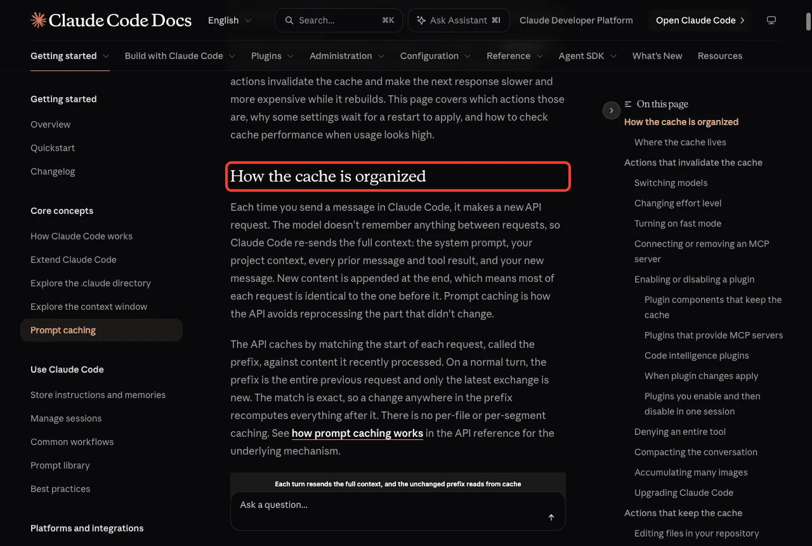Screen dimensions: 812x546
Task: Go to What's New tab
Action: [657, 56]
